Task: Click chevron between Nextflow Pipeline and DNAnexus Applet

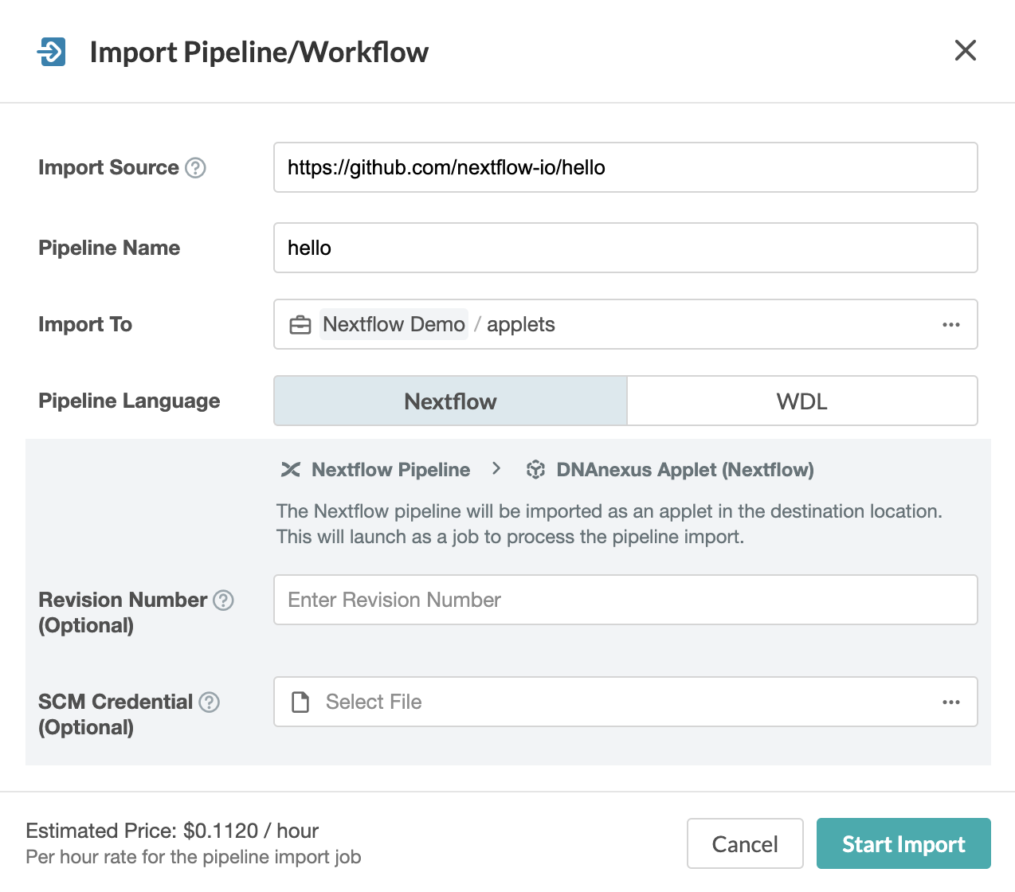Action: [x=496, y=469]
